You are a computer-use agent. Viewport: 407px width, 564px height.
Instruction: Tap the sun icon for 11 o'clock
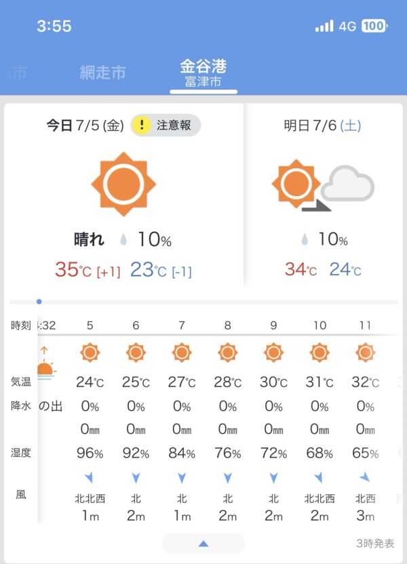pos(365,352)
